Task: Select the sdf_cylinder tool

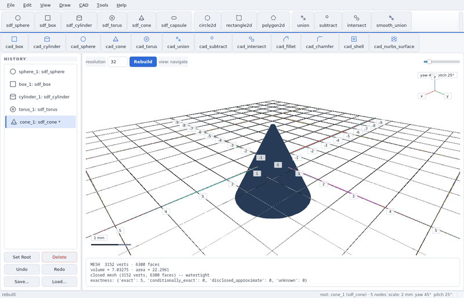Action: tap(79, 21)
